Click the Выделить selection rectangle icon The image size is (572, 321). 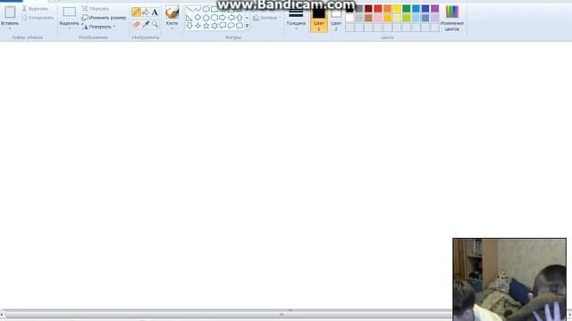coord(69,12)
